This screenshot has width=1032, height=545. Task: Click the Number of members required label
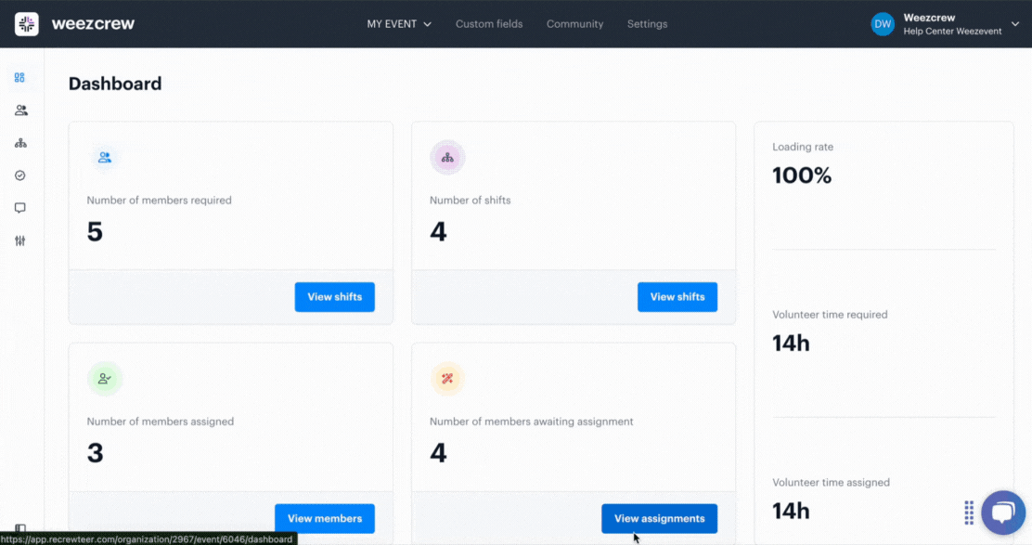tap(160, 201)
